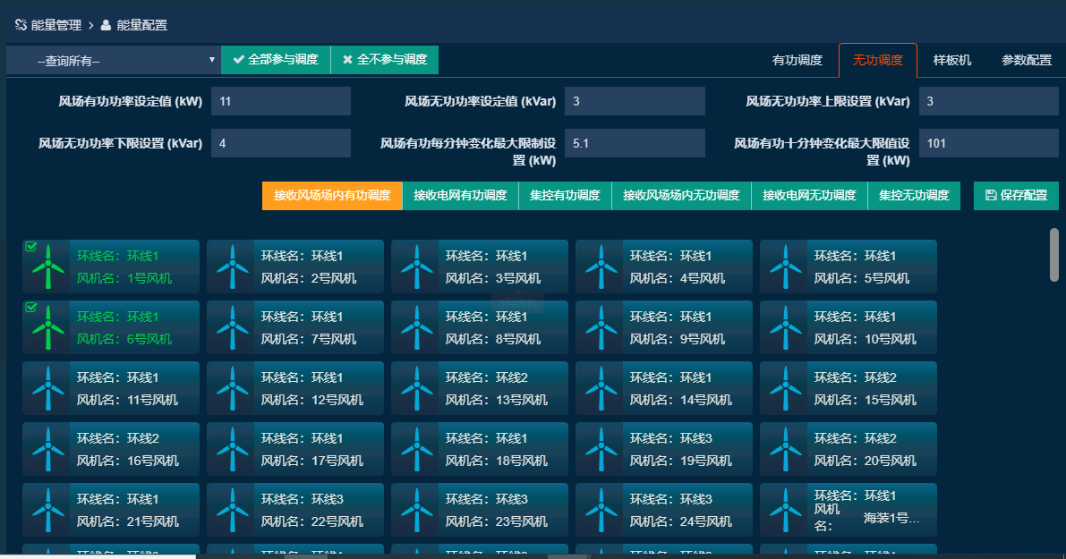Click the dropdown arrow on the query selector
This screenshot has width=1066, height=559.
[211, 60]
